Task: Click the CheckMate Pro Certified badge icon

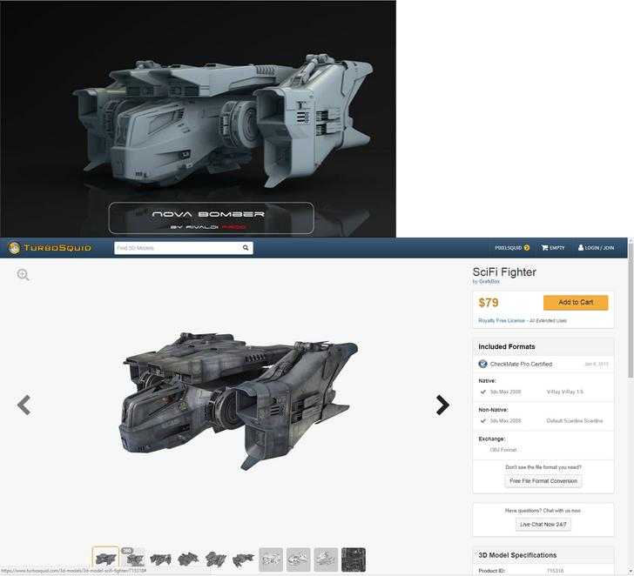Action: (x=483, y=364)
